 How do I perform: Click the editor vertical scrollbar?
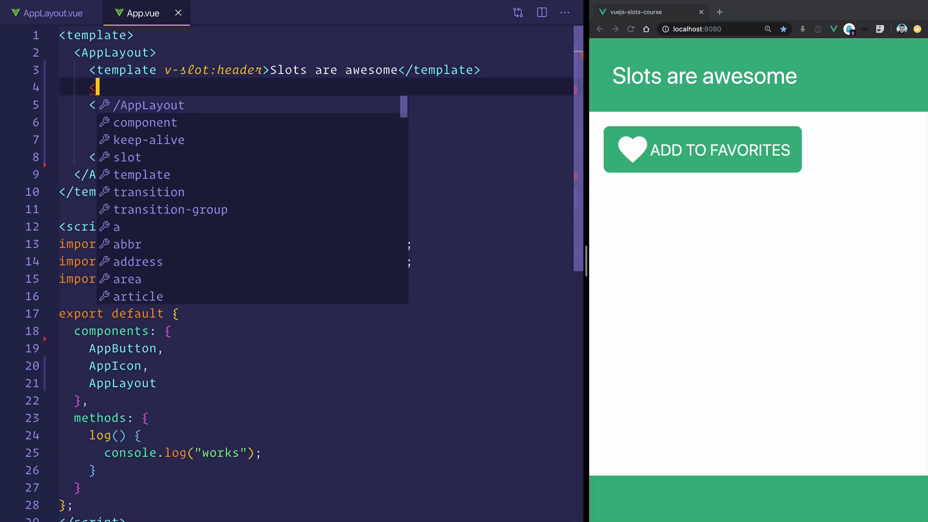pos(579,148)
